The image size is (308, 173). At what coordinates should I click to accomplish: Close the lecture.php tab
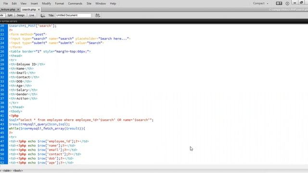click(x=18, y=10)
